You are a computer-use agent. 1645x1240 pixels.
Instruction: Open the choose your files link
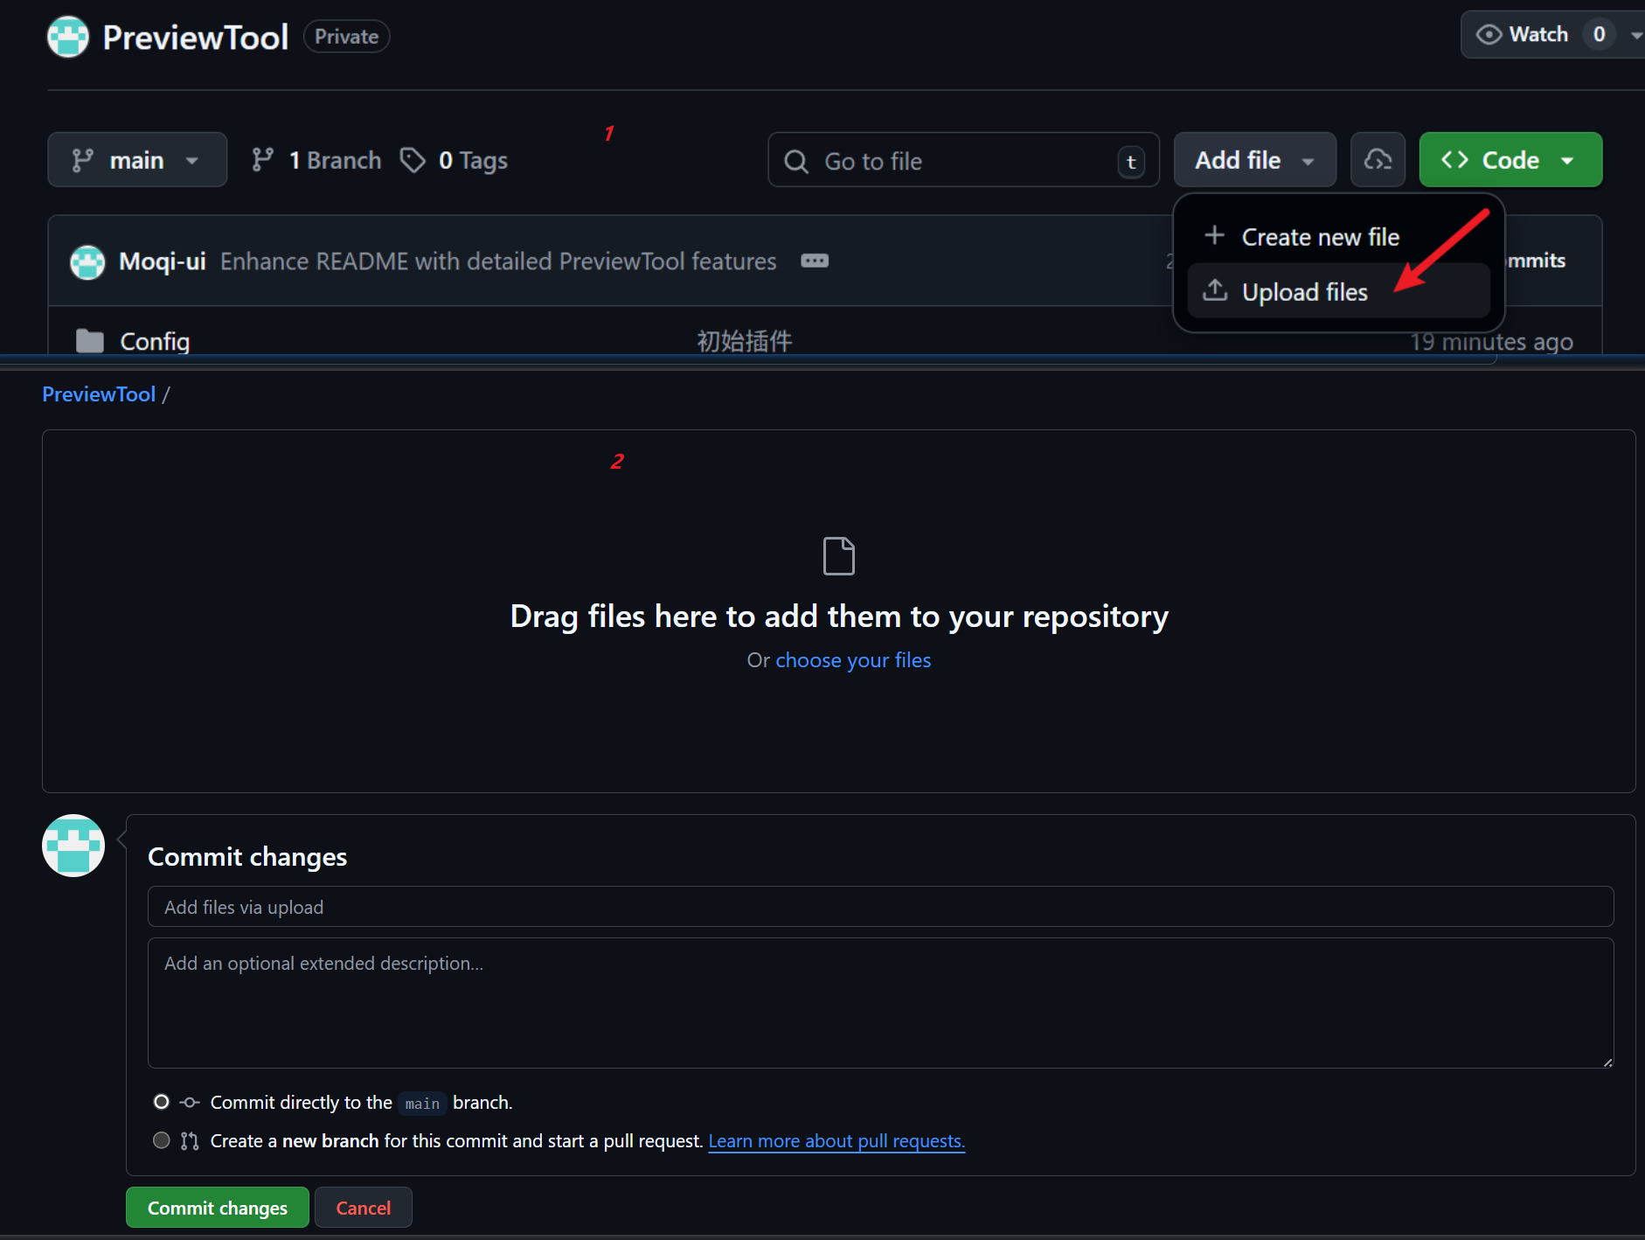tap(853, 660)
